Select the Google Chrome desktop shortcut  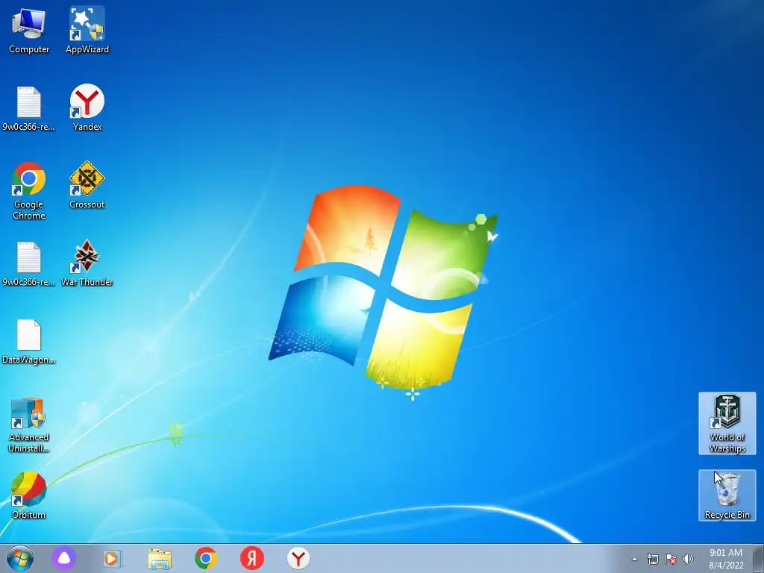29,190
